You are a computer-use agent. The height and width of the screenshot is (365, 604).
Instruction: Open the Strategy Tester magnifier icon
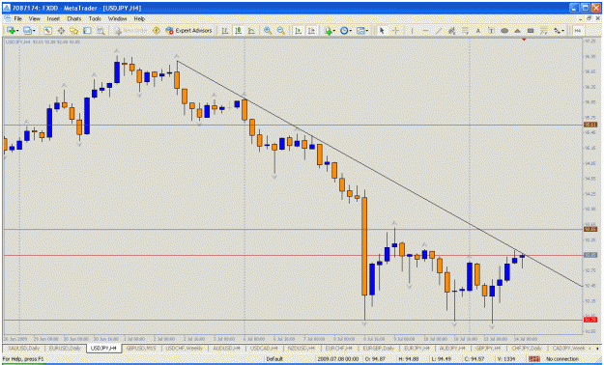tap(101, 31)
